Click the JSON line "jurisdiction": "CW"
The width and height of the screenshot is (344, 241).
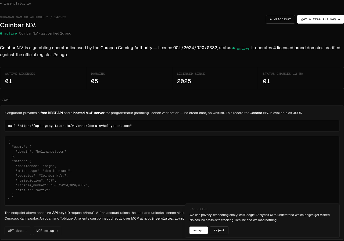pyautogui.click(x=36, y=180)
